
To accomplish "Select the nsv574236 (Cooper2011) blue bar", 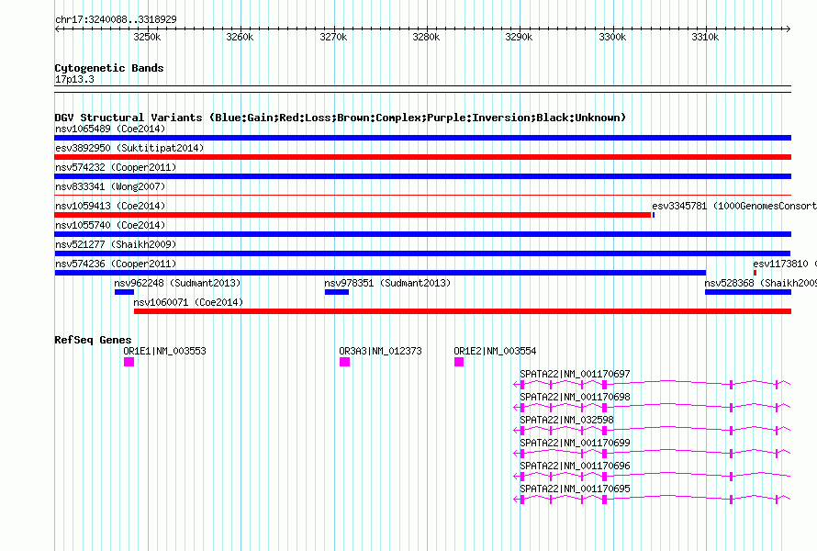I will pyautogui.click(x=380, y=273).
